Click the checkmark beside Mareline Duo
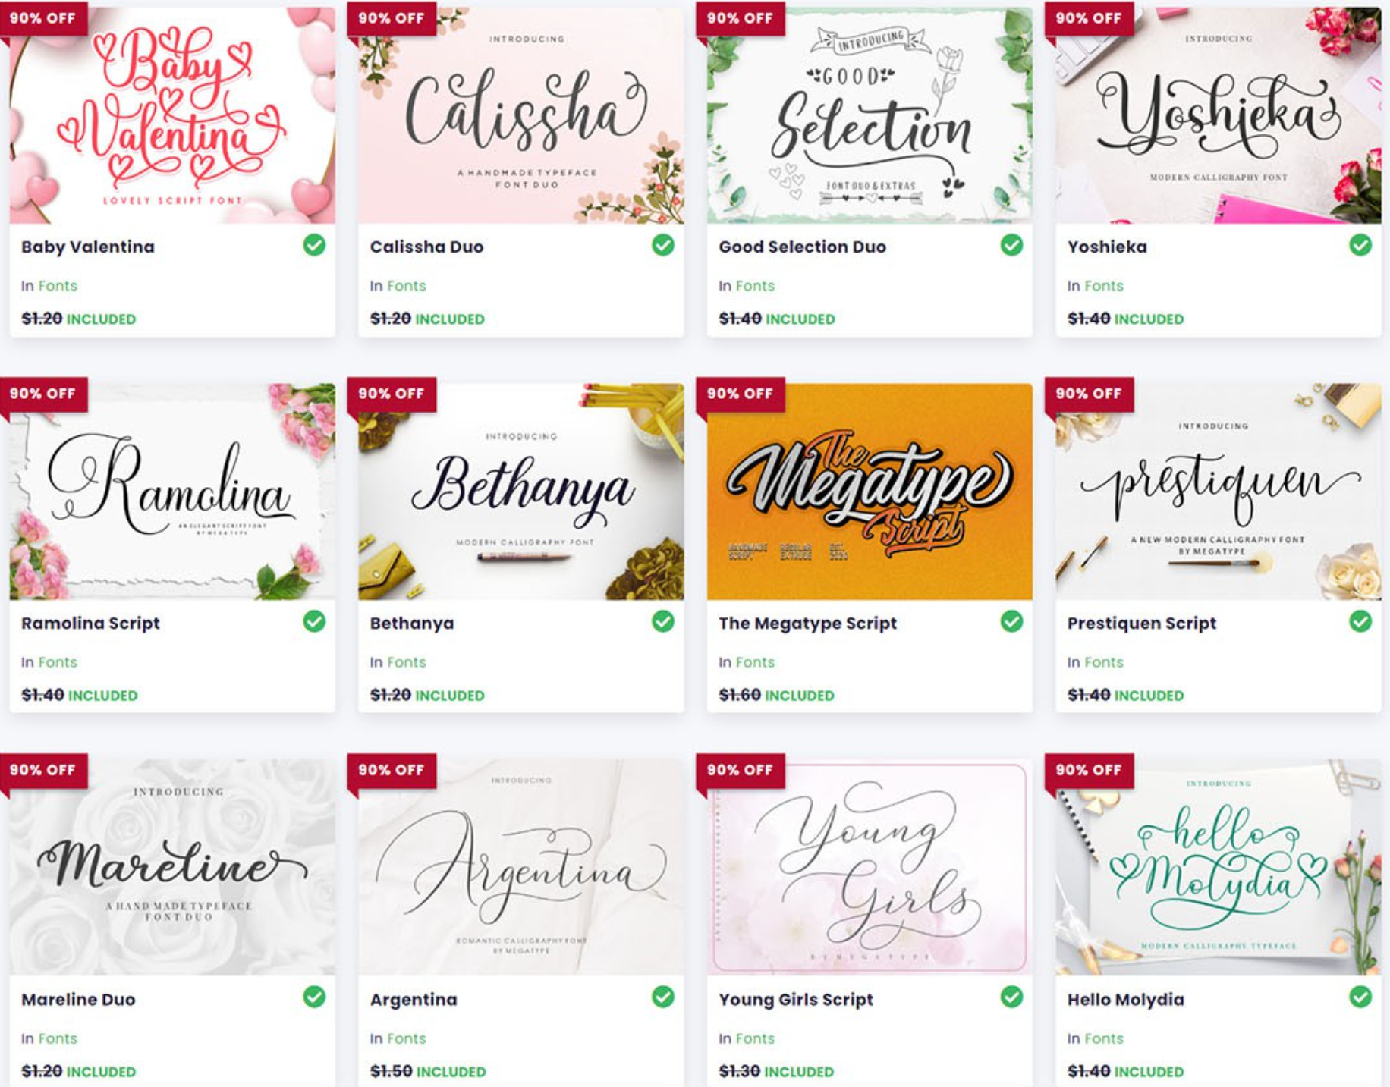 pyautogui.click(x=314, y=997)
